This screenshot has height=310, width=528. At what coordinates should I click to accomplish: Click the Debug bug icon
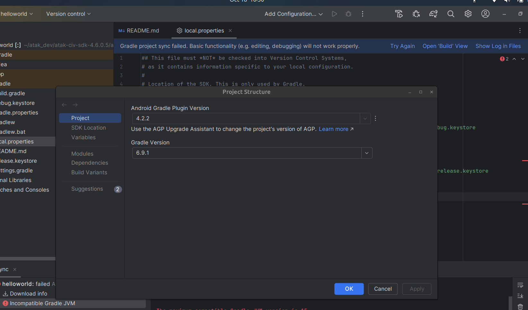pyautogui.click(x=348, y=14)
